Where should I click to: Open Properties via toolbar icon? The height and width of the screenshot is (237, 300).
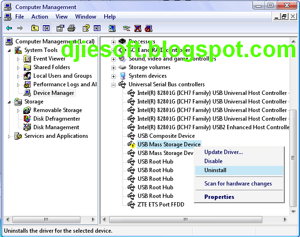point(60,28)
